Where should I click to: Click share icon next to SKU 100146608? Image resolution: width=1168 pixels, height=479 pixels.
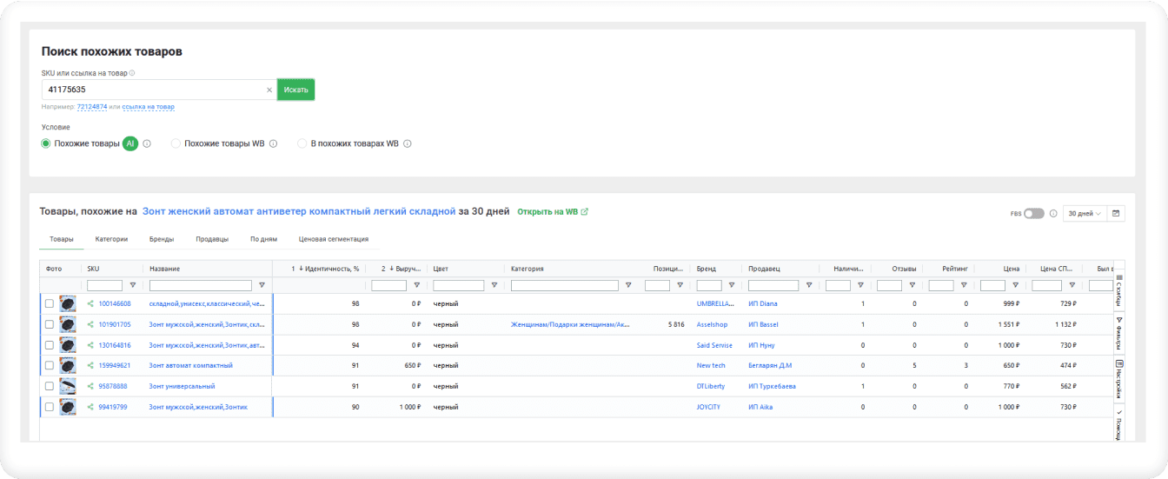click(90, 304)
